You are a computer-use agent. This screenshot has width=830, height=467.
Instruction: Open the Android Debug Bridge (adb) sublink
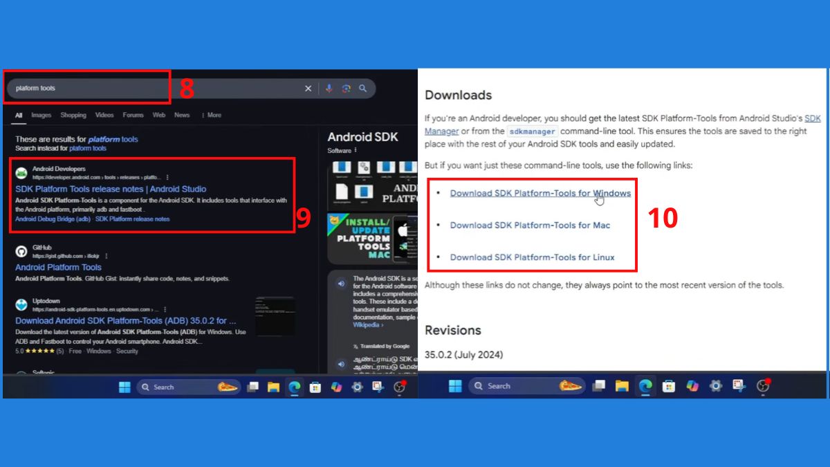coord(53,219)
